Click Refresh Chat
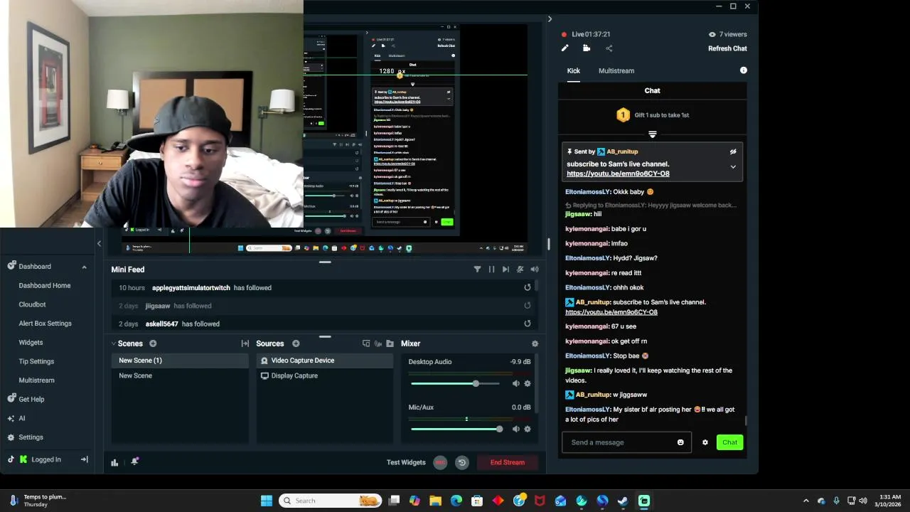910x512 pixels. [x=727, y=48]
